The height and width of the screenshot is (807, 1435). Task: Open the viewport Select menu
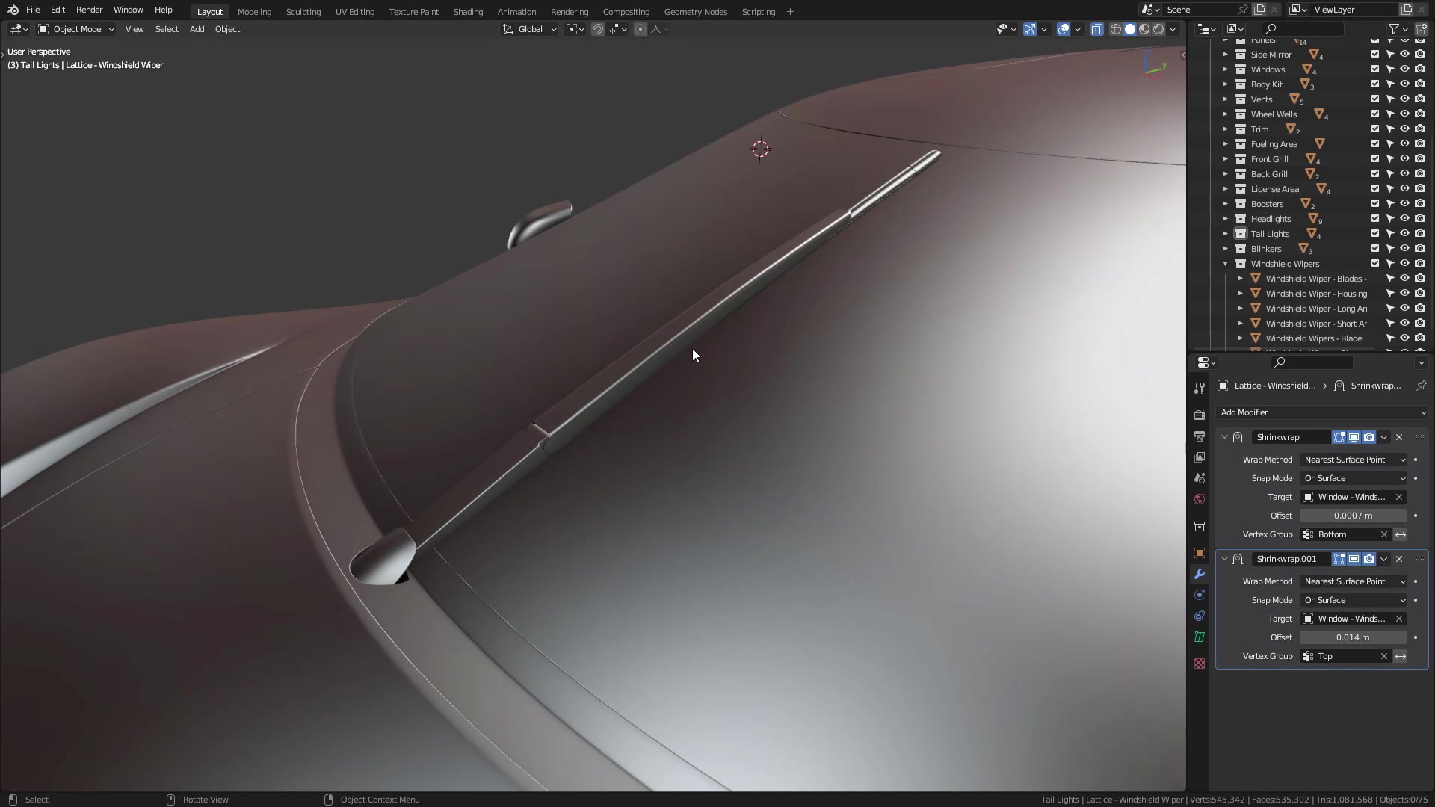click(167, 29)
